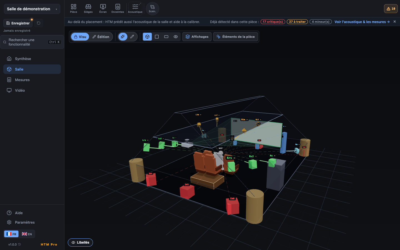Dismiss the acoustics info banner
This screenshot has height=250, width=400.
(394, 22)
